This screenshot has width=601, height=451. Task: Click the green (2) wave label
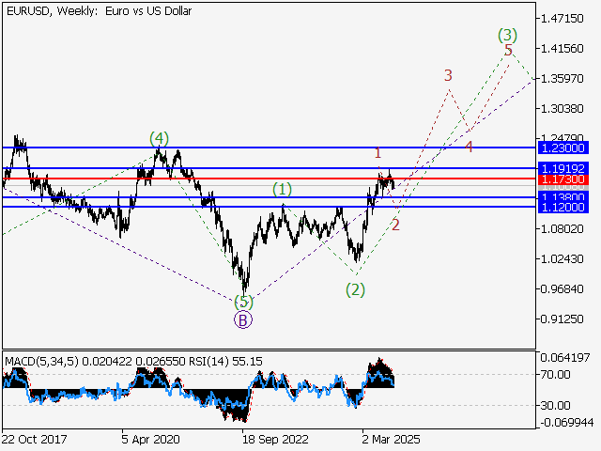[355, 289]
